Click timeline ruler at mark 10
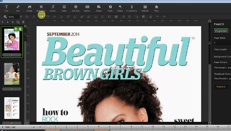 [153, 127]
